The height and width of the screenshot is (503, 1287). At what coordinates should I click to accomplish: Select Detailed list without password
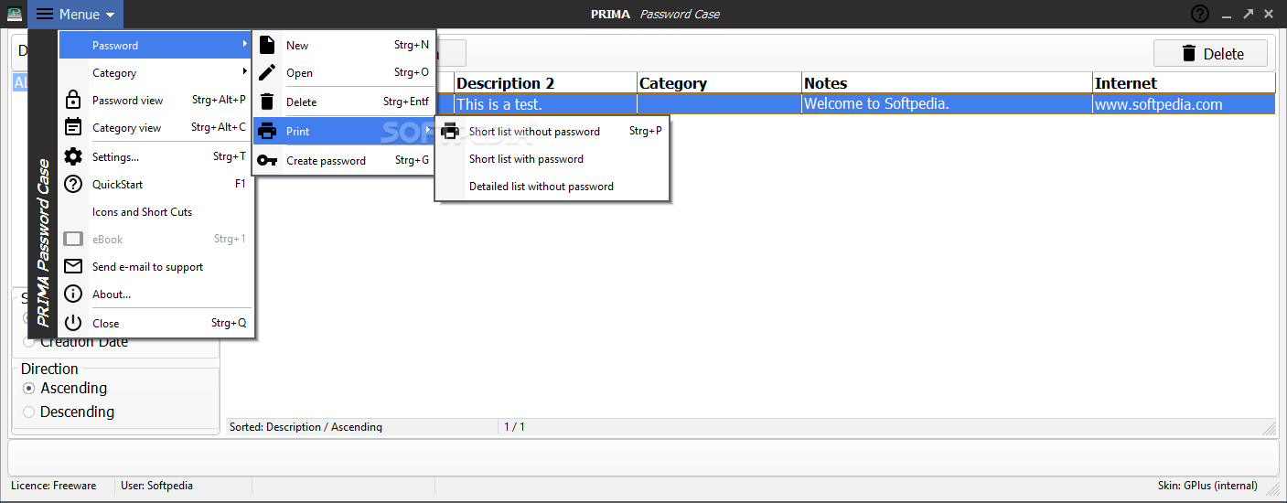coord(552,186)
